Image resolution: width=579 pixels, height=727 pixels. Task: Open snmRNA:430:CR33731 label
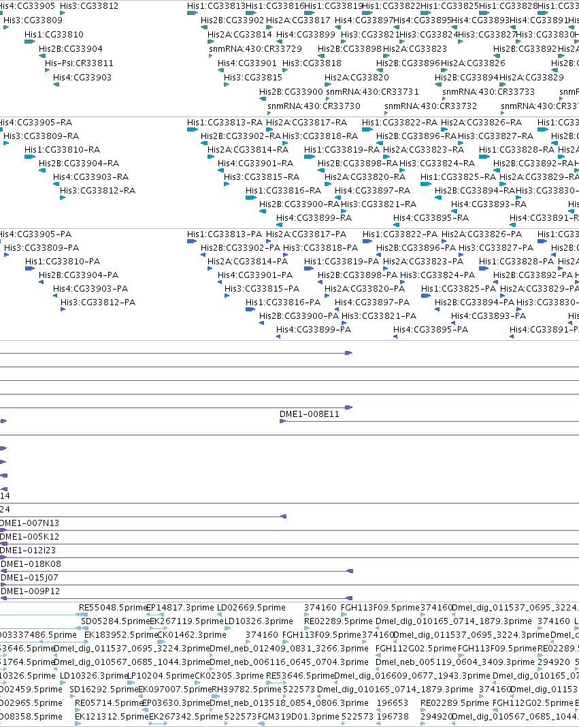click(373, 92)
